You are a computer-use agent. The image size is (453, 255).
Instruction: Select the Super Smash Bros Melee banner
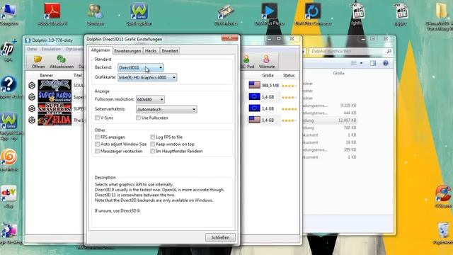click(55, 108)
